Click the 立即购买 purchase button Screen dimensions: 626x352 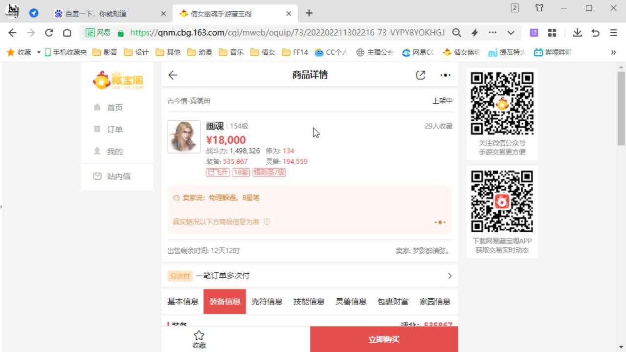pyautogui.click(x=383, y=339)
